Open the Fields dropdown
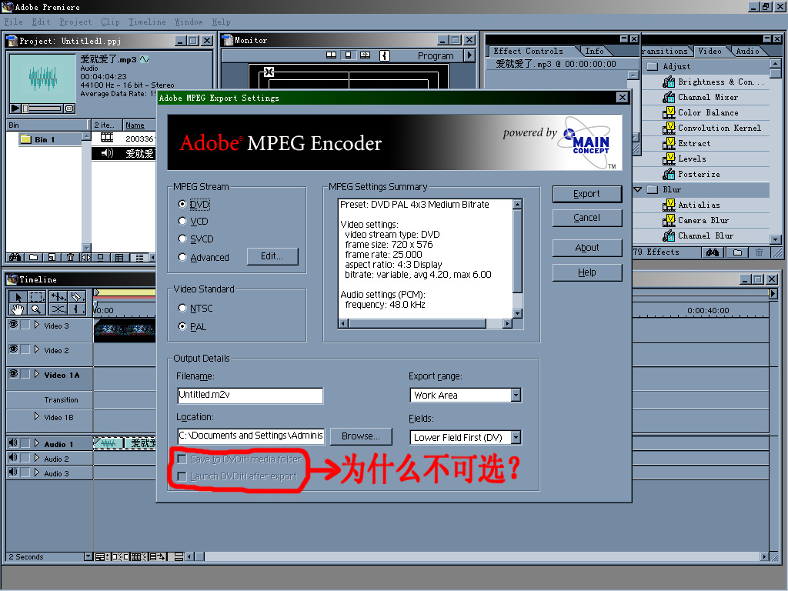 click(516, 438)
